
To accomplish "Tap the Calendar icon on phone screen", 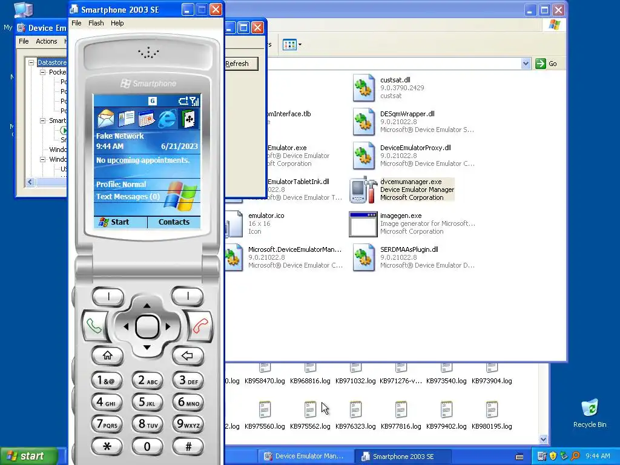I will 147,119.
